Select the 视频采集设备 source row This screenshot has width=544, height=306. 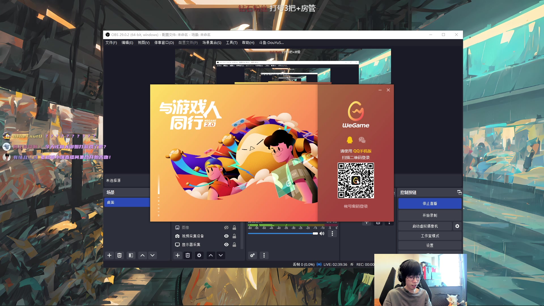click(x=206, y=236)
